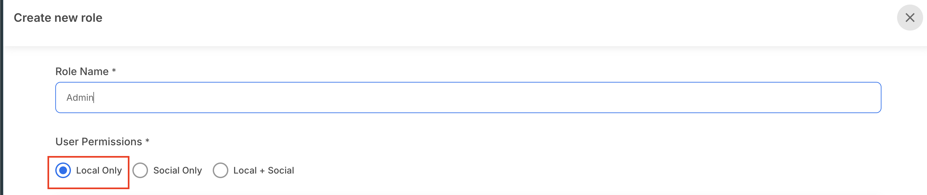Click the empty right side of Role Name field
Screen dimensions: 927x195
click(792, 97)
